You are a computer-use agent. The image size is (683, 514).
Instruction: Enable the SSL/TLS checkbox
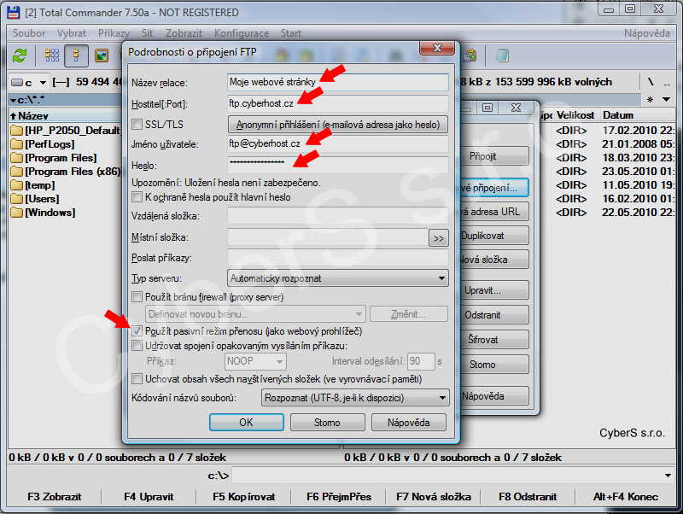[x=137, y=124]
